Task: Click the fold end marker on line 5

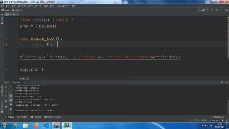Action: (18, 44)
